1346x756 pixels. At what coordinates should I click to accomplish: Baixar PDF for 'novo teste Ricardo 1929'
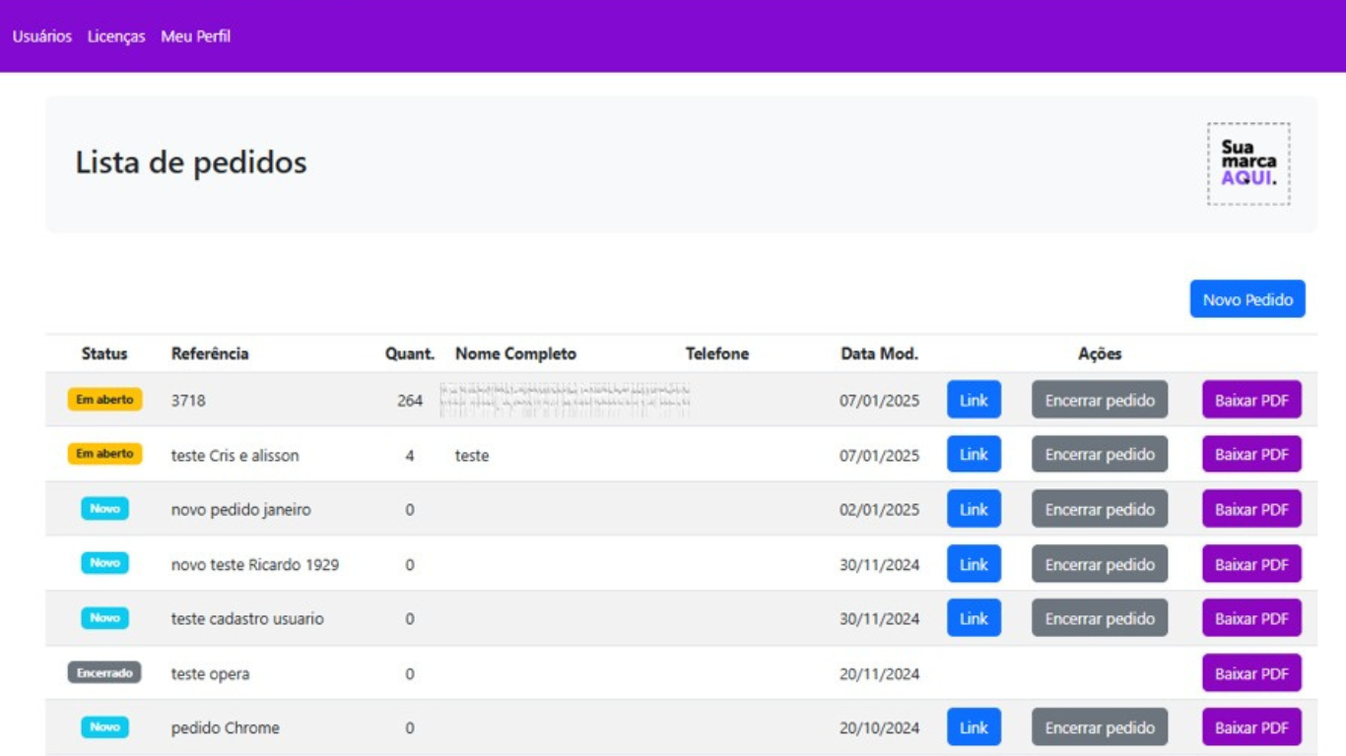click(1251, 564)
